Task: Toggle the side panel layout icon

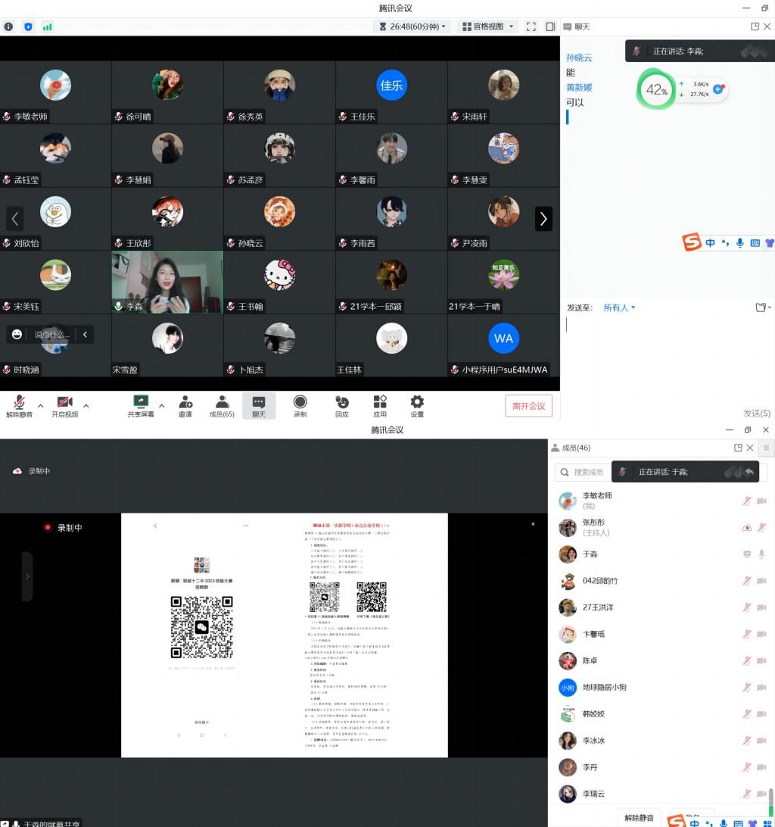Action: pyautogui.click(x=550, y=27)
